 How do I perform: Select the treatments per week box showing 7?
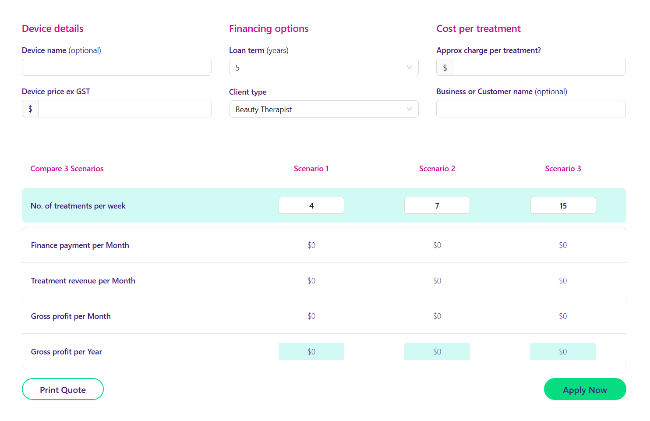click(437, 205)
